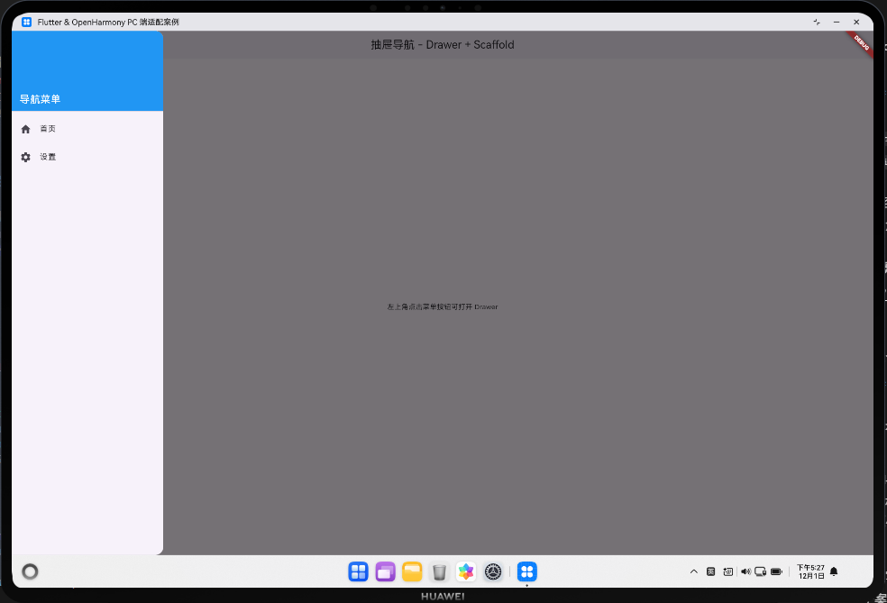Open the circle launcher button on taskbar
Viewport: 887px width, 603px height.
coord(30,571)
